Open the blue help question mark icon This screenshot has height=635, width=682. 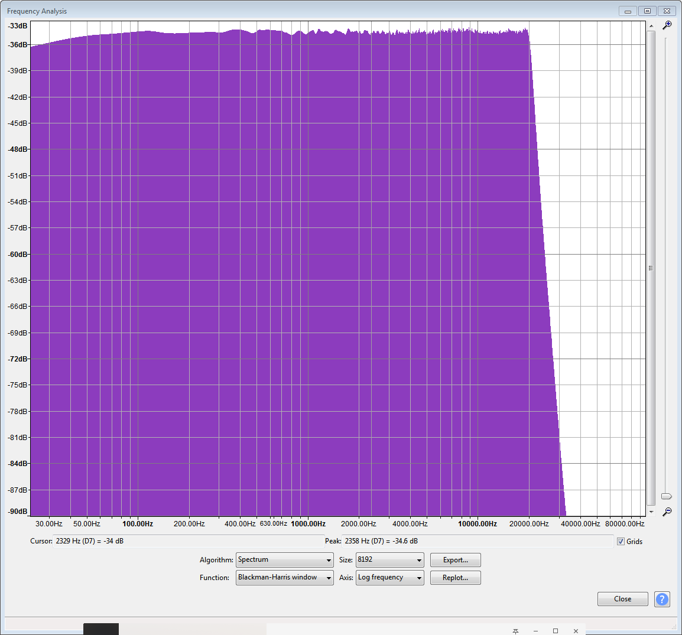click(x=661, y=600)
